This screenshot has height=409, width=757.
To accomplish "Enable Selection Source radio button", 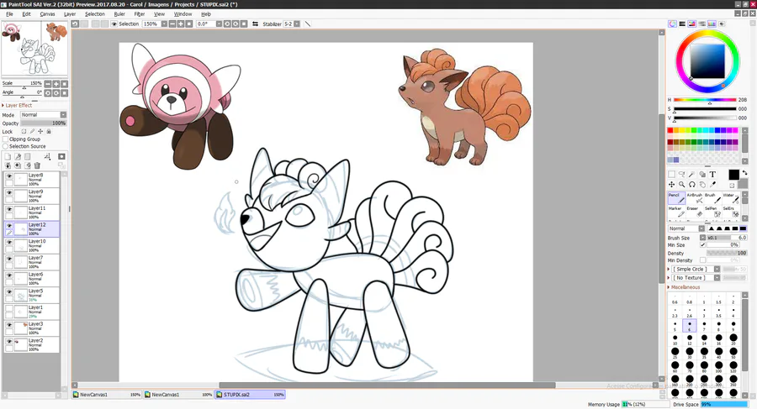I will click(6, 146).
